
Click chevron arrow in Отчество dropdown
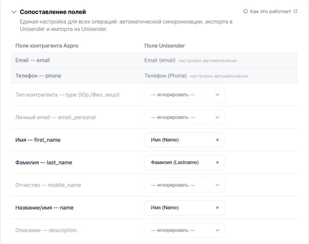pyautogui.click(x=217, y=185)
